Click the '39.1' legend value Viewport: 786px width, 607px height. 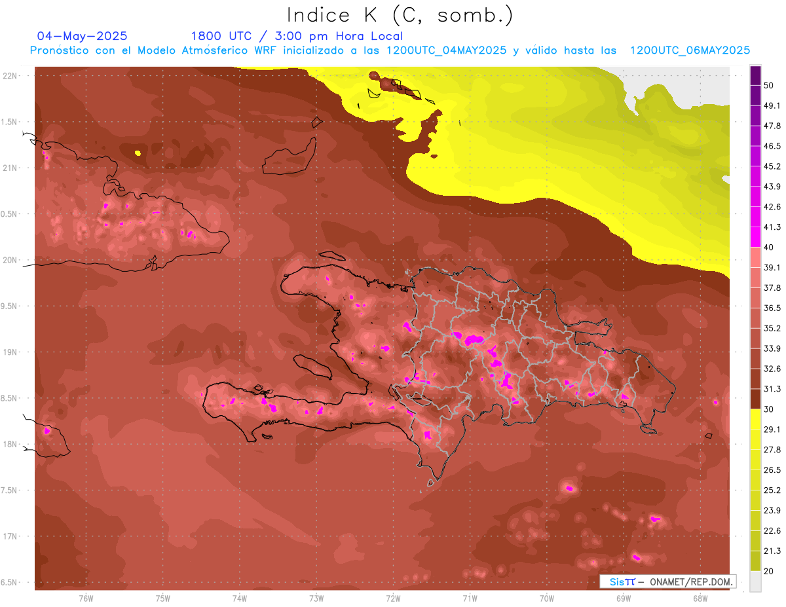[772, 268]
